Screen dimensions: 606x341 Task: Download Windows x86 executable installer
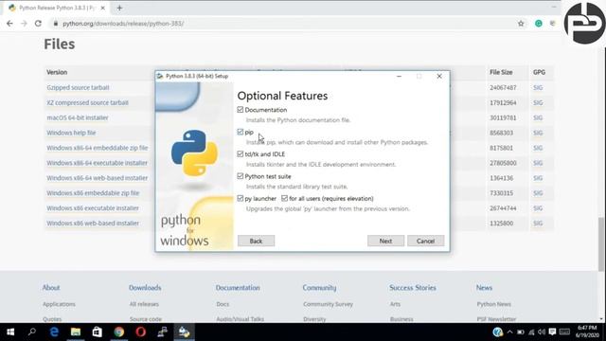93,208
